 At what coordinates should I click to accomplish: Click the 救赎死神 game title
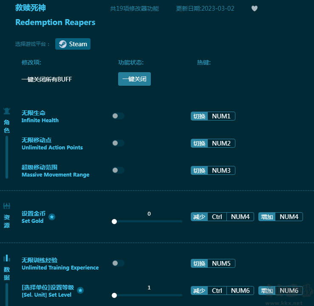point(31,8)
